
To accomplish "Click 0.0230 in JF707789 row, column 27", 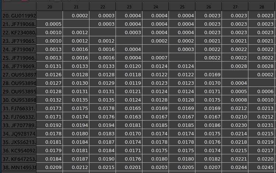I will 235,125.
